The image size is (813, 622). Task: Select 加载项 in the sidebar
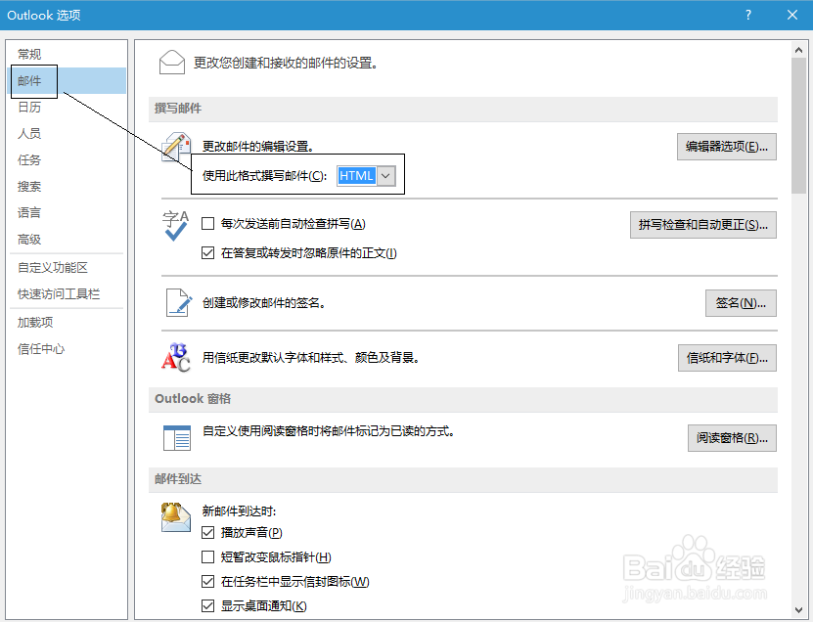pyautogui.click(x=68, y=323)
